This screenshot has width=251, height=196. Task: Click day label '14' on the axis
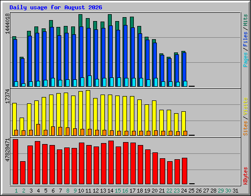point(110,191)
